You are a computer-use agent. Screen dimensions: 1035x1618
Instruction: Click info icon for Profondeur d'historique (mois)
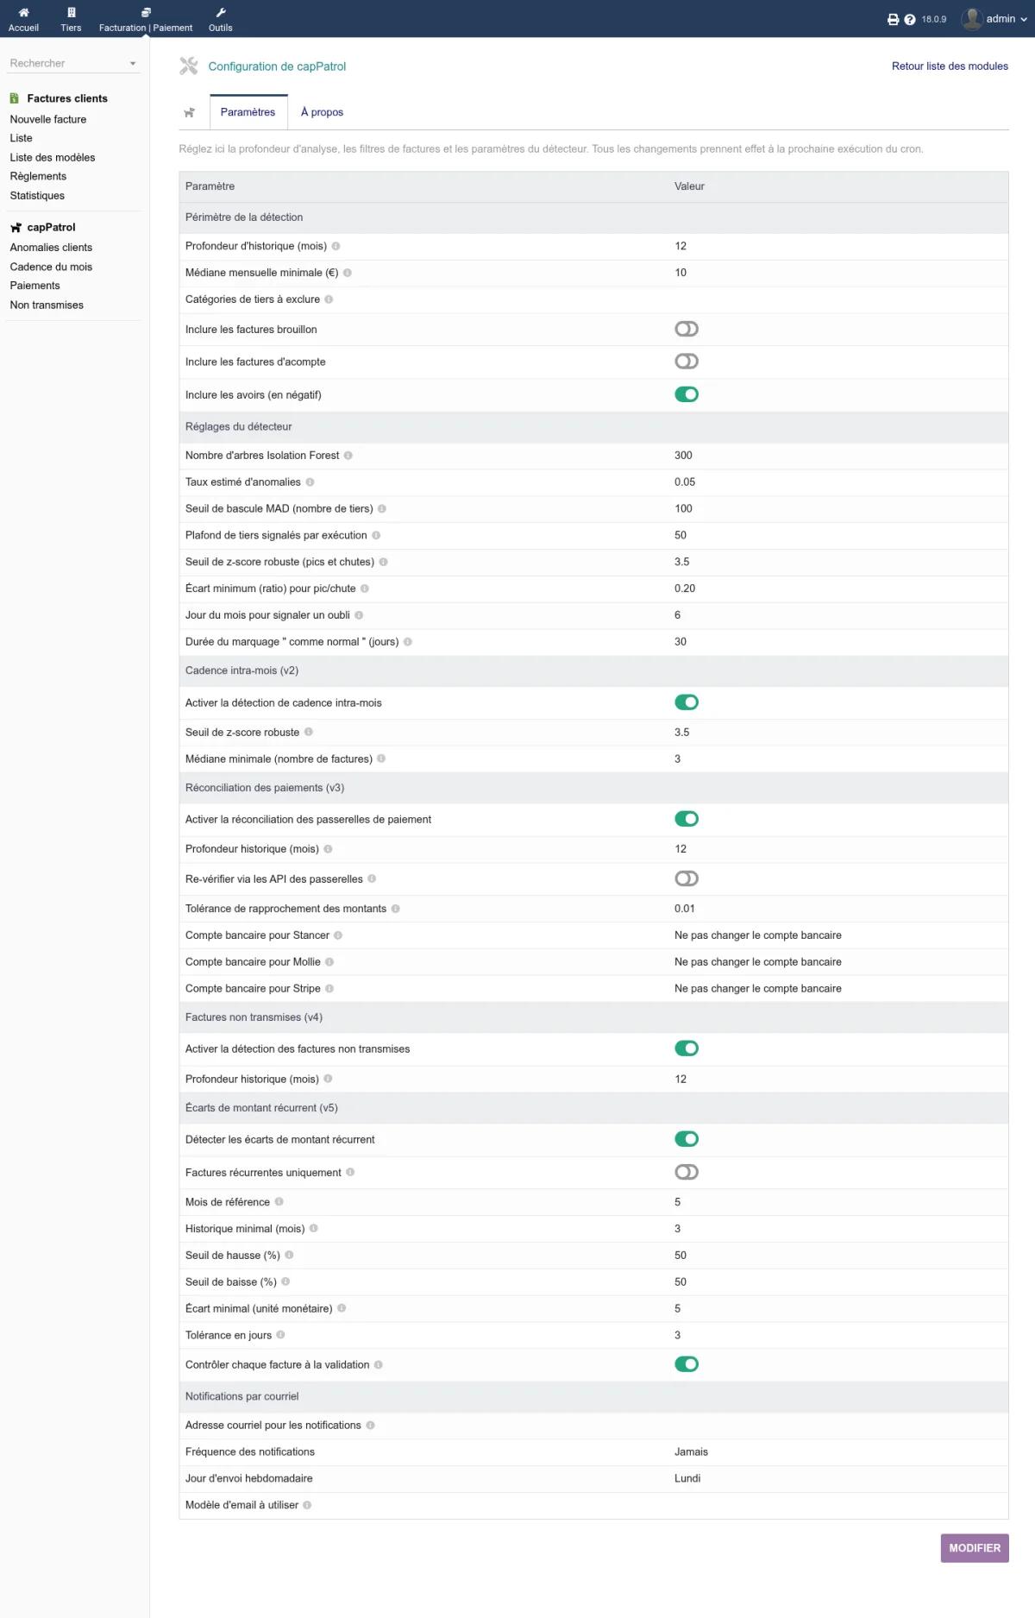[x=336, y=246]
